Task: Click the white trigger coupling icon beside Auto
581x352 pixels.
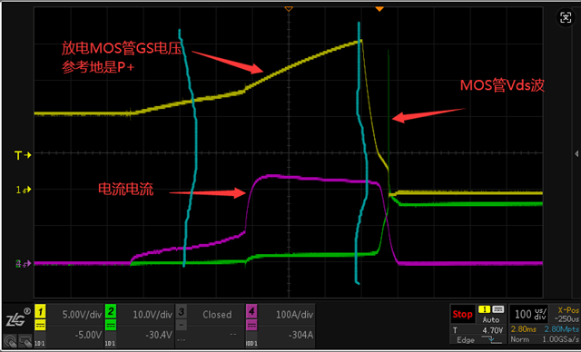Action: tap(498, 309)
